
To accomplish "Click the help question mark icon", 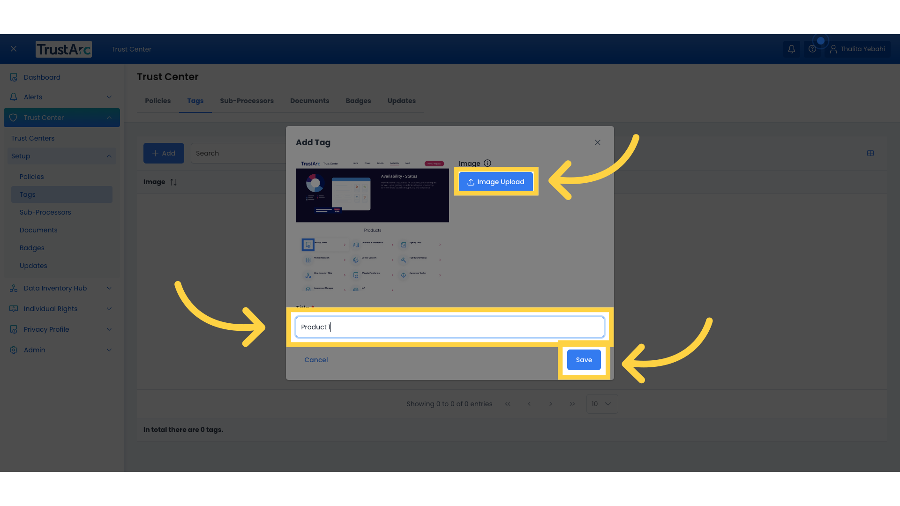I will pyautogui.click(x=812, y=49).
